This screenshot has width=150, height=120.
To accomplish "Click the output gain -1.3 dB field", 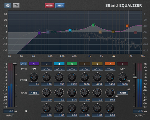I will click(138, 111).
